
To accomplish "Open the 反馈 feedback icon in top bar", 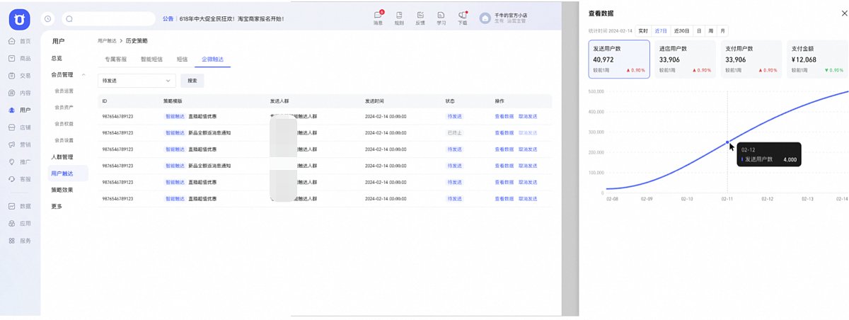I will (x=420, y=18).
